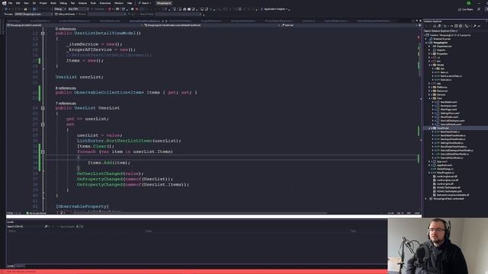The height and width of the screenshot is (274, 488).
Task: Select Item.cs in Solution Explorer
Action: pos(444,72)
